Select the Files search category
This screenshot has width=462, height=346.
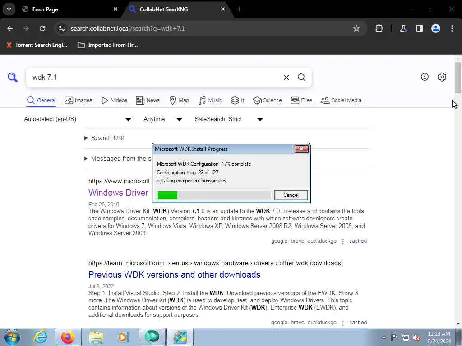301,100
